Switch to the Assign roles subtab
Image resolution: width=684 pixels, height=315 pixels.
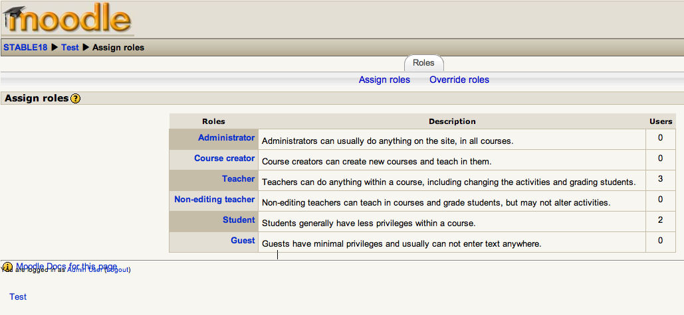[x=384, y=80]
